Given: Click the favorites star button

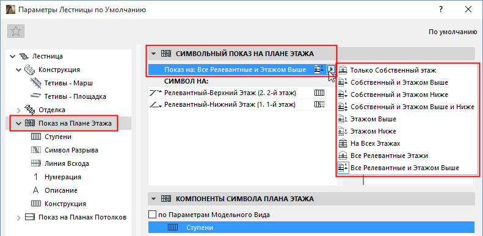Looking at the screenshot, I should tap(16, 31).
